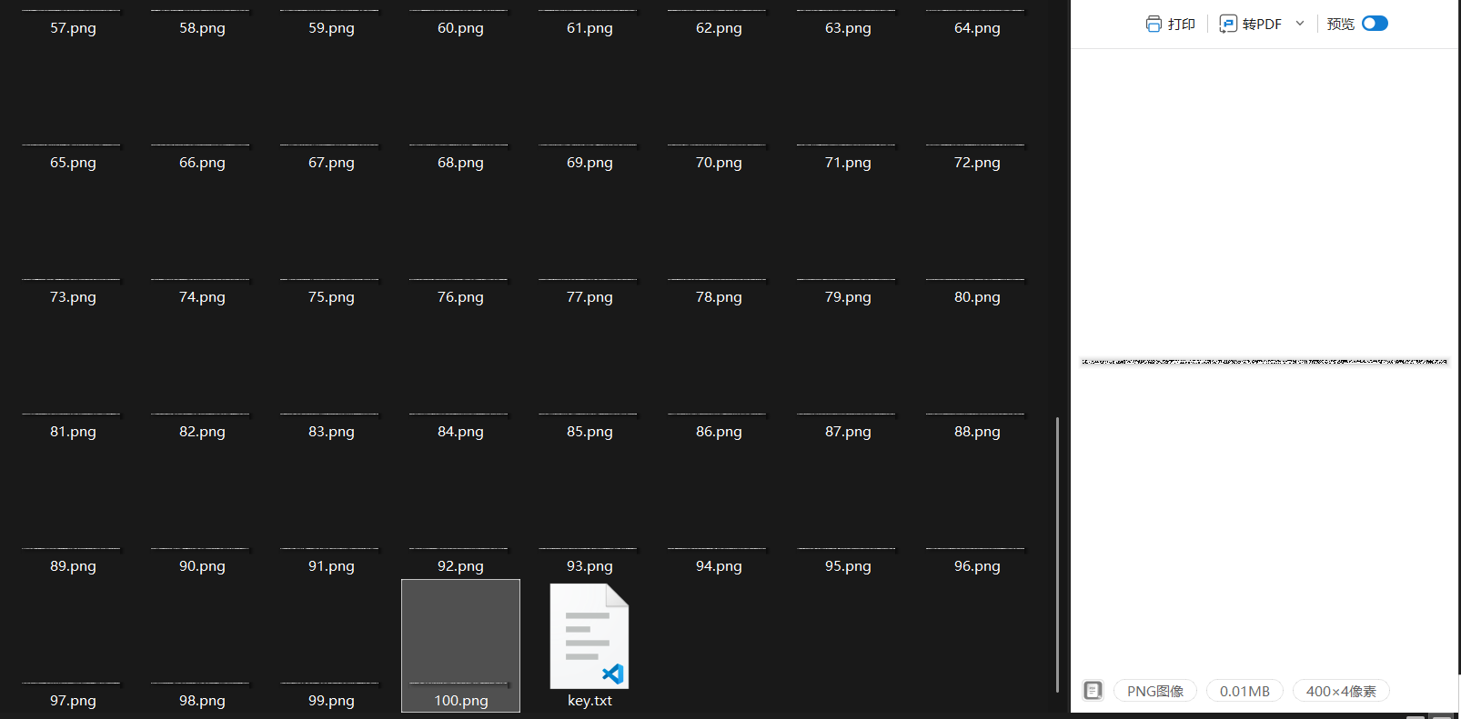Screen dimensions: 1461x719
Task: Select file 76.png
Action: (460, 297)
